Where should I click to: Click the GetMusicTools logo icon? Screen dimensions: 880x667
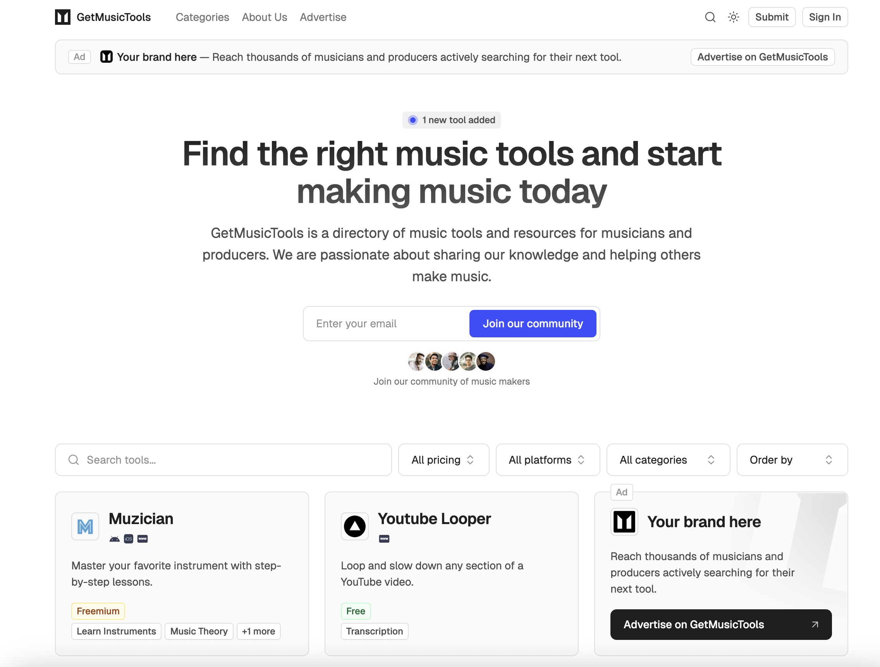(x=62, y=17)
